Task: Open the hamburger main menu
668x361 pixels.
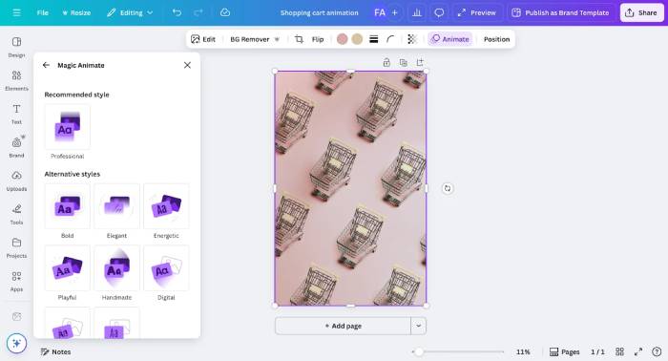Action: pyautogui.click(x=16, y=12)
